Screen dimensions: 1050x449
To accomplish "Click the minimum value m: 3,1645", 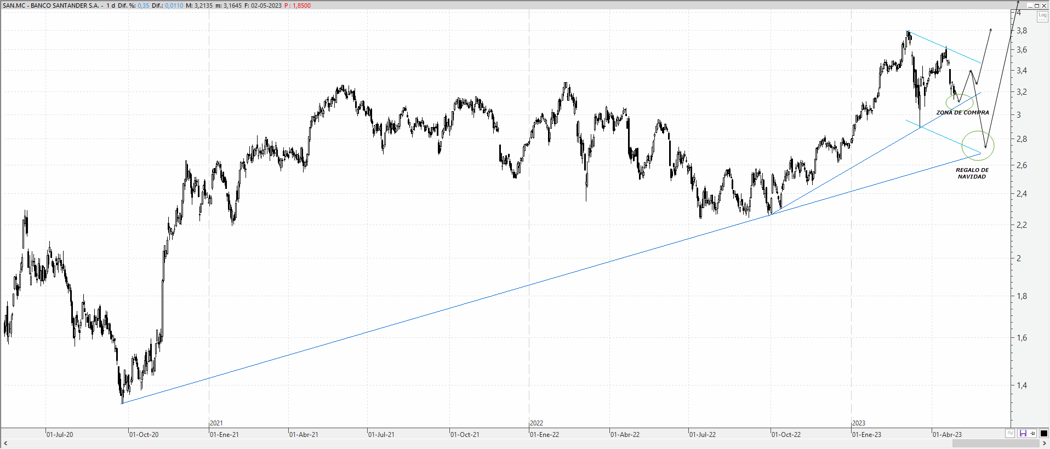I will pos(229,5).
